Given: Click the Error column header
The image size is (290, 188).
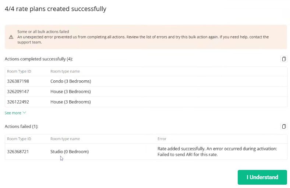Looking at the screenshot, I should (x=162, y=139).
